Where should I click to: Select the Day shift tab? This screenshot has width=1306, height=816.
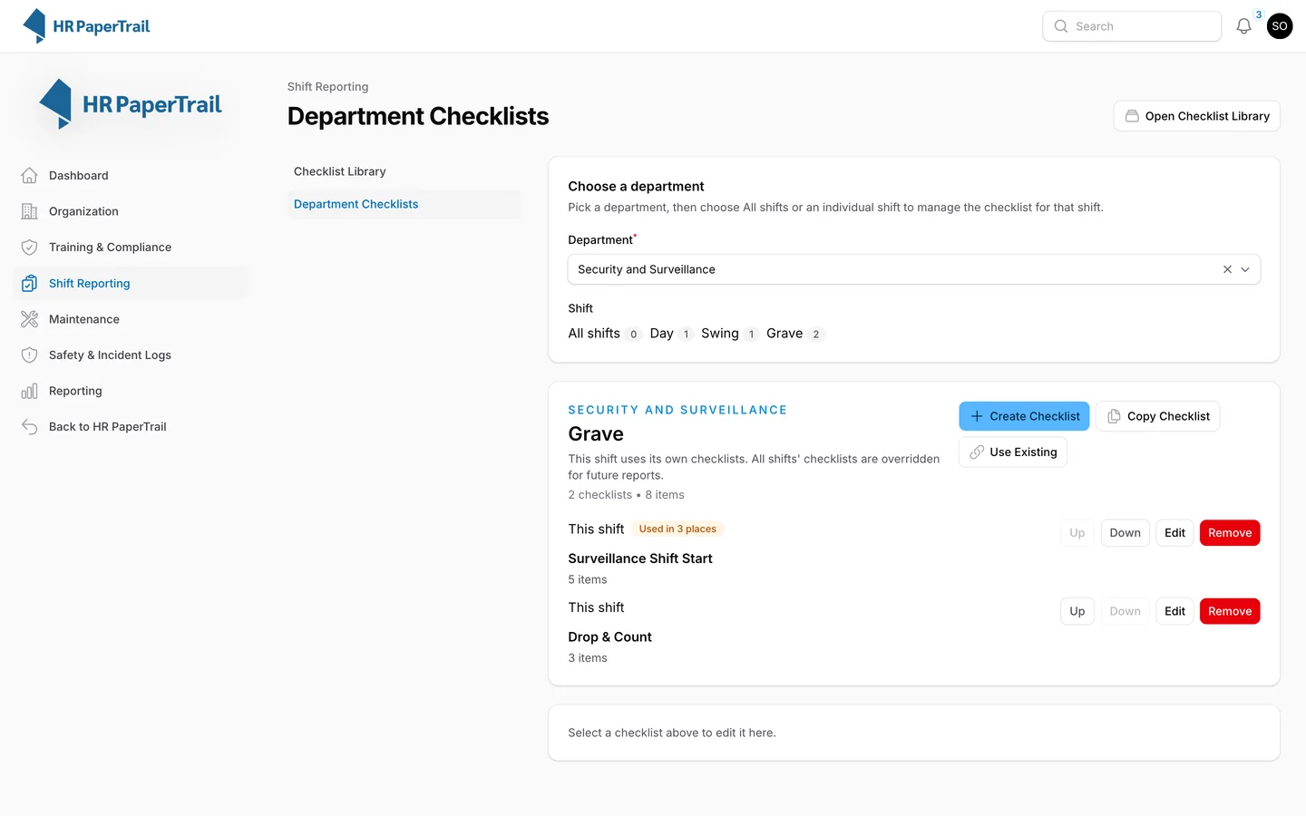click(x=671, y=334)
